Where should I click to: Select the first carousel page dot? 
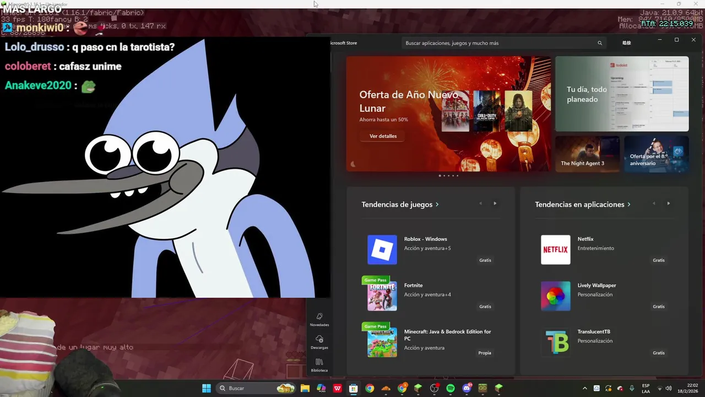point(440,176)
